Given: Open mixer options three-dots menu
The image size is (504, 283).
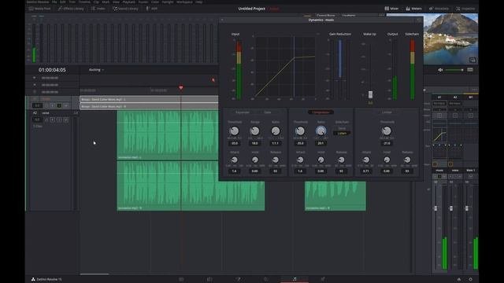Looking at the screenshot, I should [x=474, y=90].
